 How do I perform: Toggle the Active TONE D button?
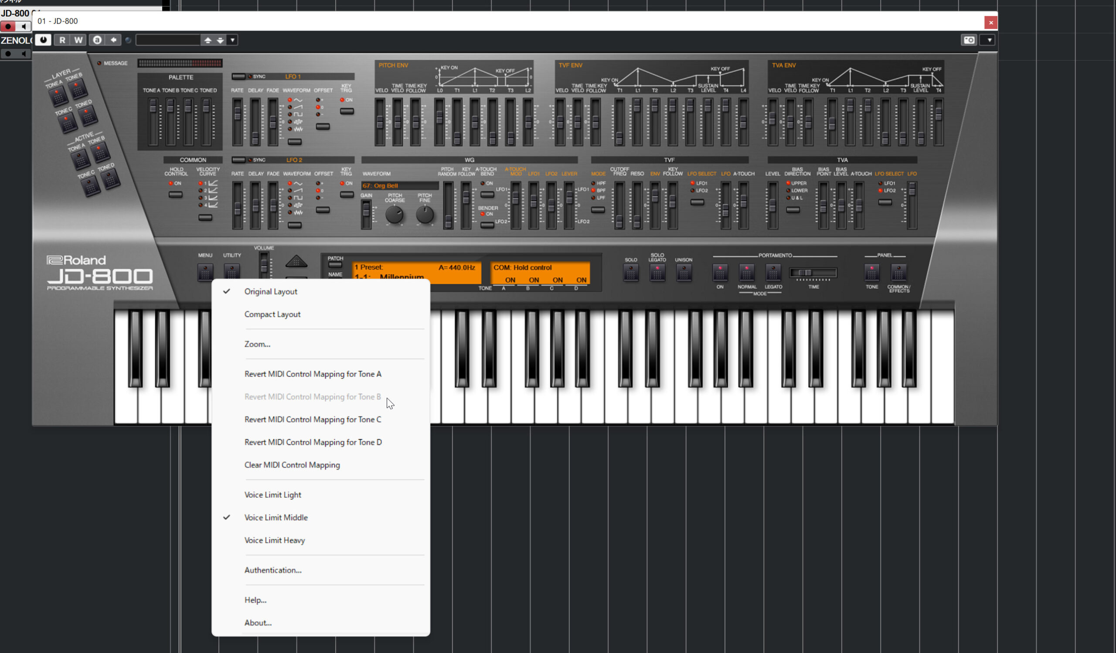110,178
